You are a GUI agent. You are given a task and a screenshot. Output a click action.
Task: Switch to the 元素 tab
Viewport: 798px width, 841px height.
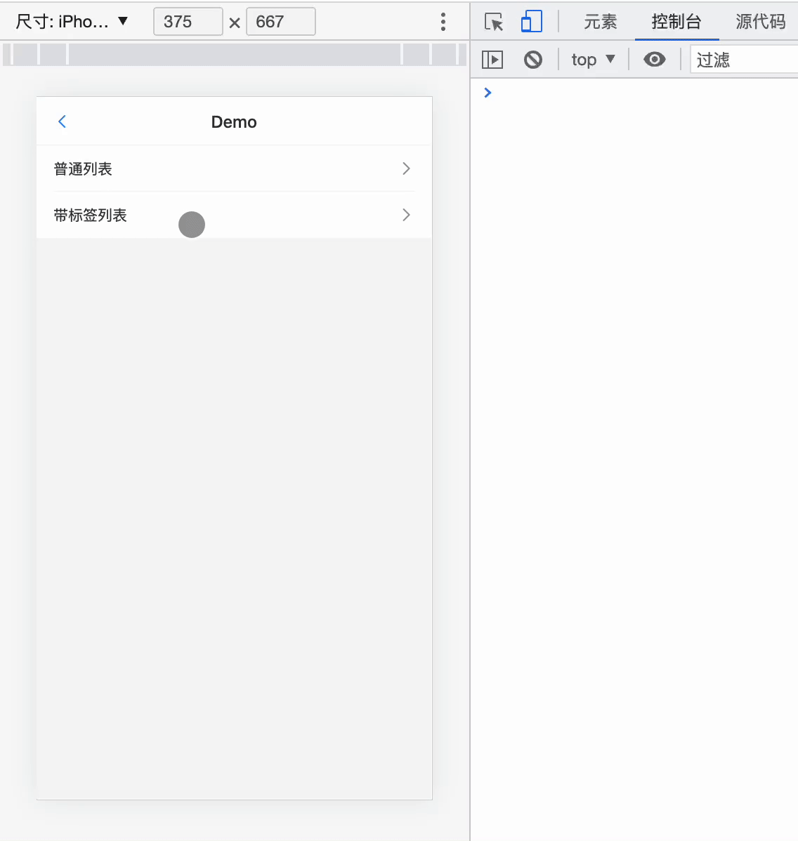coord(600,22)
